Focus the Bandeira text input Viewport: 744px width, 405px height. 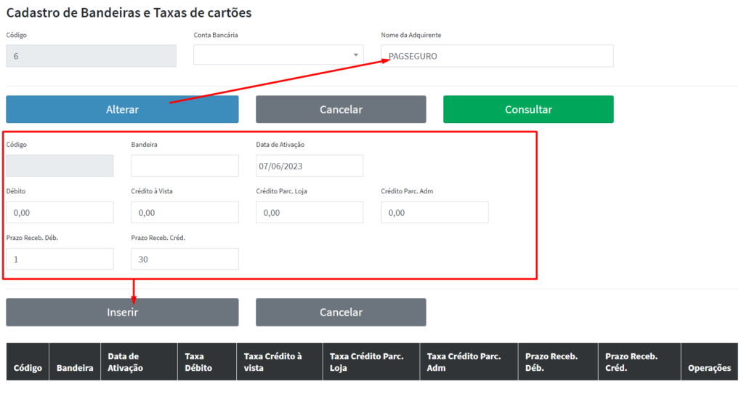click(x=185, y=166)
